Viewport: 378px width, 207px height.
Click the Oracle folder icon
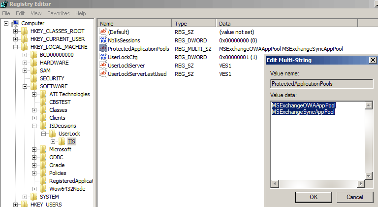pyautogui.click(x=43, y=165)
